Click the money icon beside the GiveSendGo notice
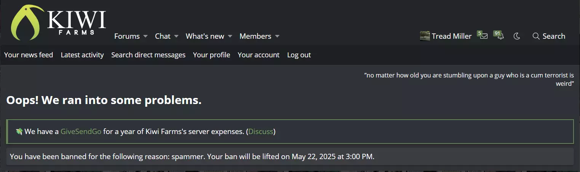Viewport: 580px width, 172px height. [x=19, y=132]
